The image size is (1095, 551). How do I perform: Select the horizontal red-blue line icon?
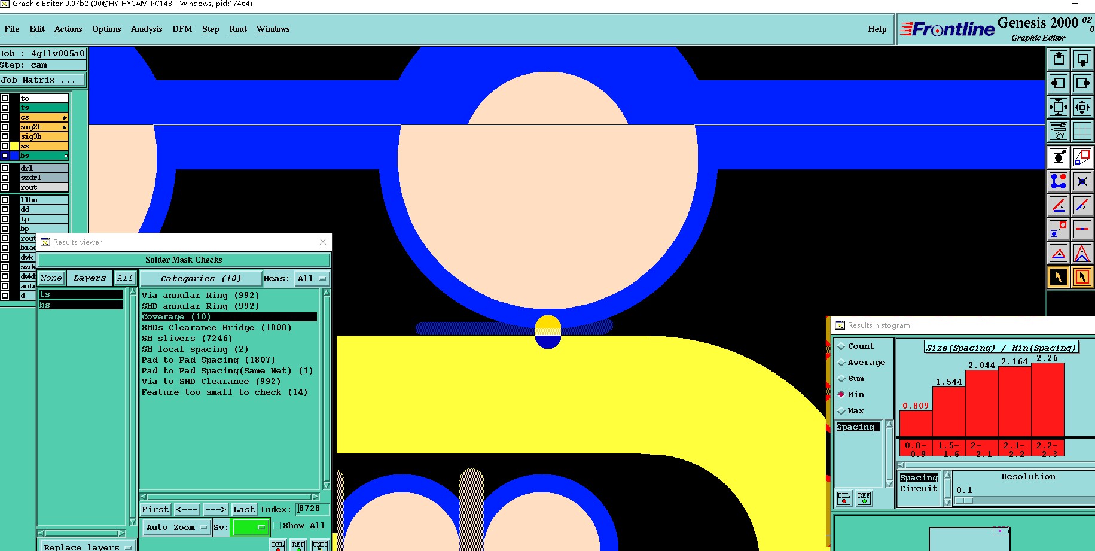click(1082, 229)
